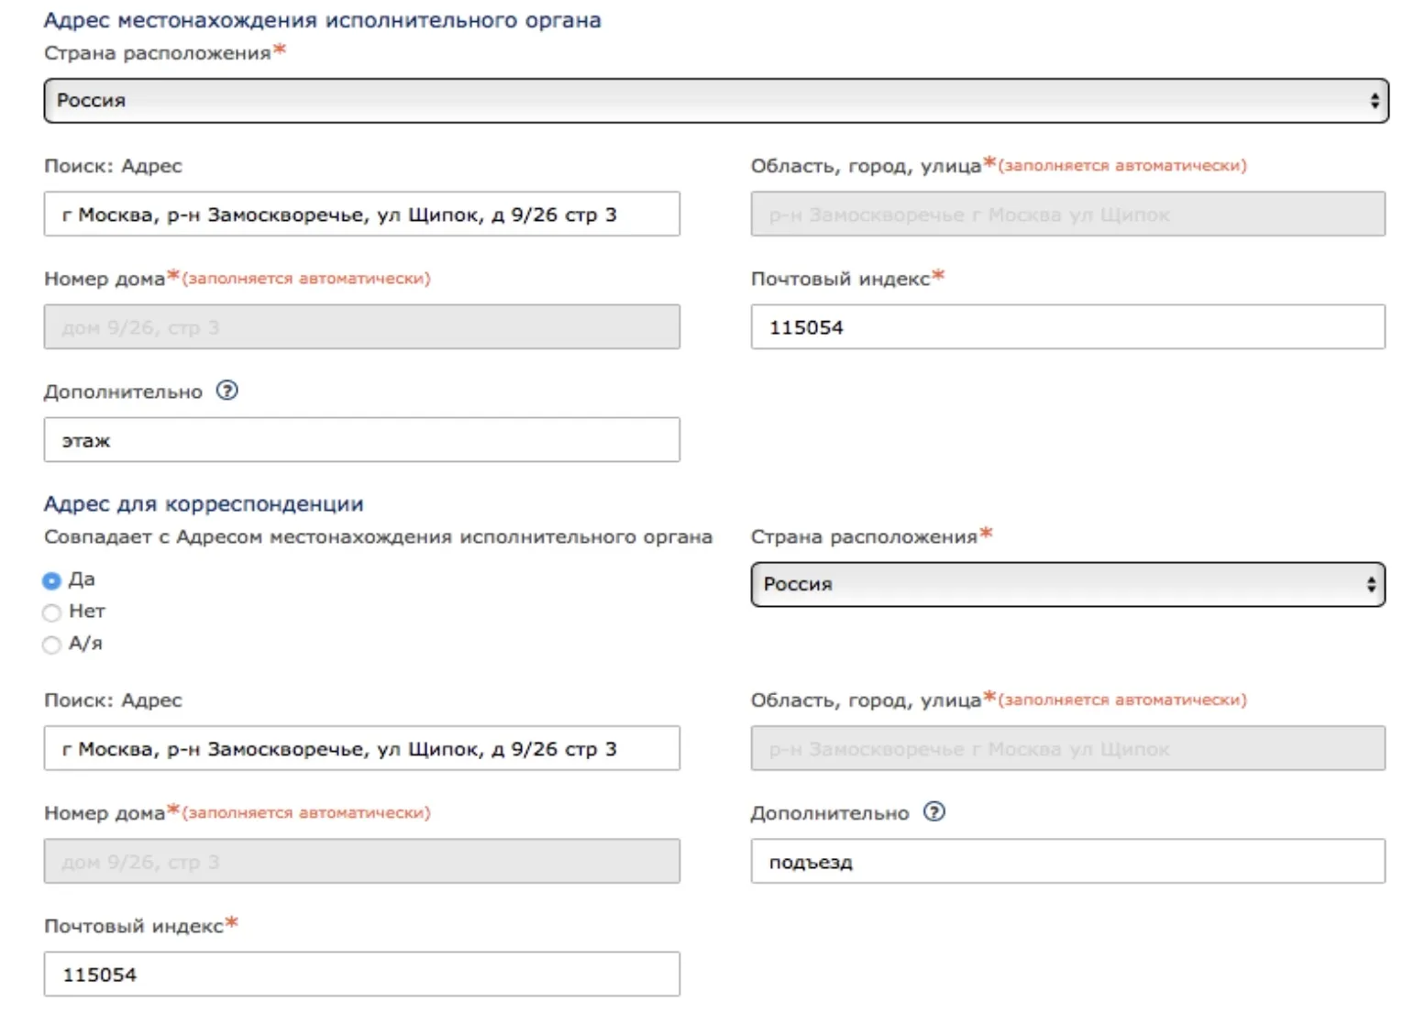Click first disabled Область, город, улица field
This screenshot has width=1425, height=1014.
point(1066,215)
